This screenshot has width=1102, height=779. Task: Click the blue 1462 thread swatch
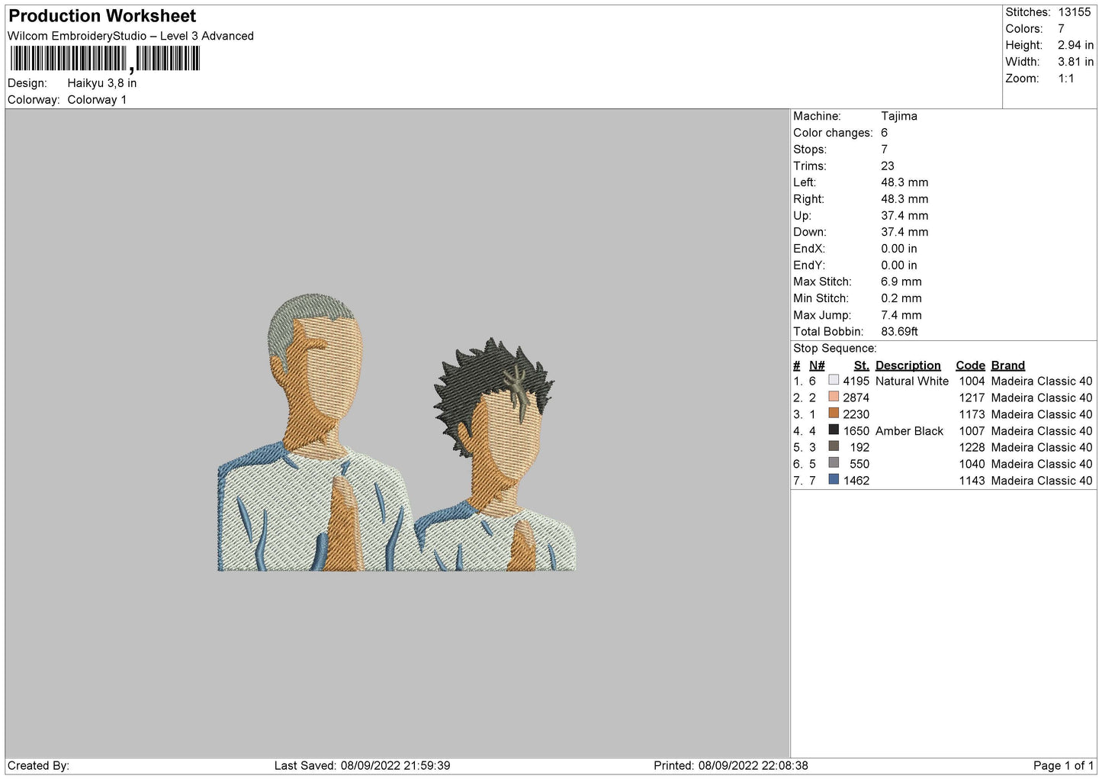click(x=834, y=480)
